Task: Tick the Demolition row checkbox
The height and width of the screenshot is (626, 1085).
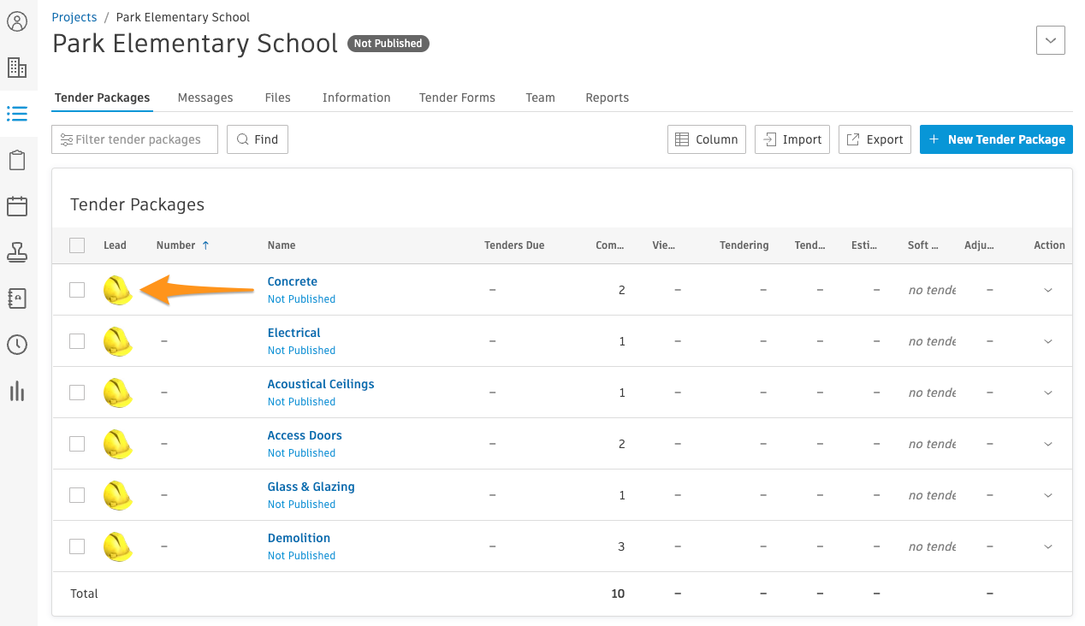Action: (77, 546)
